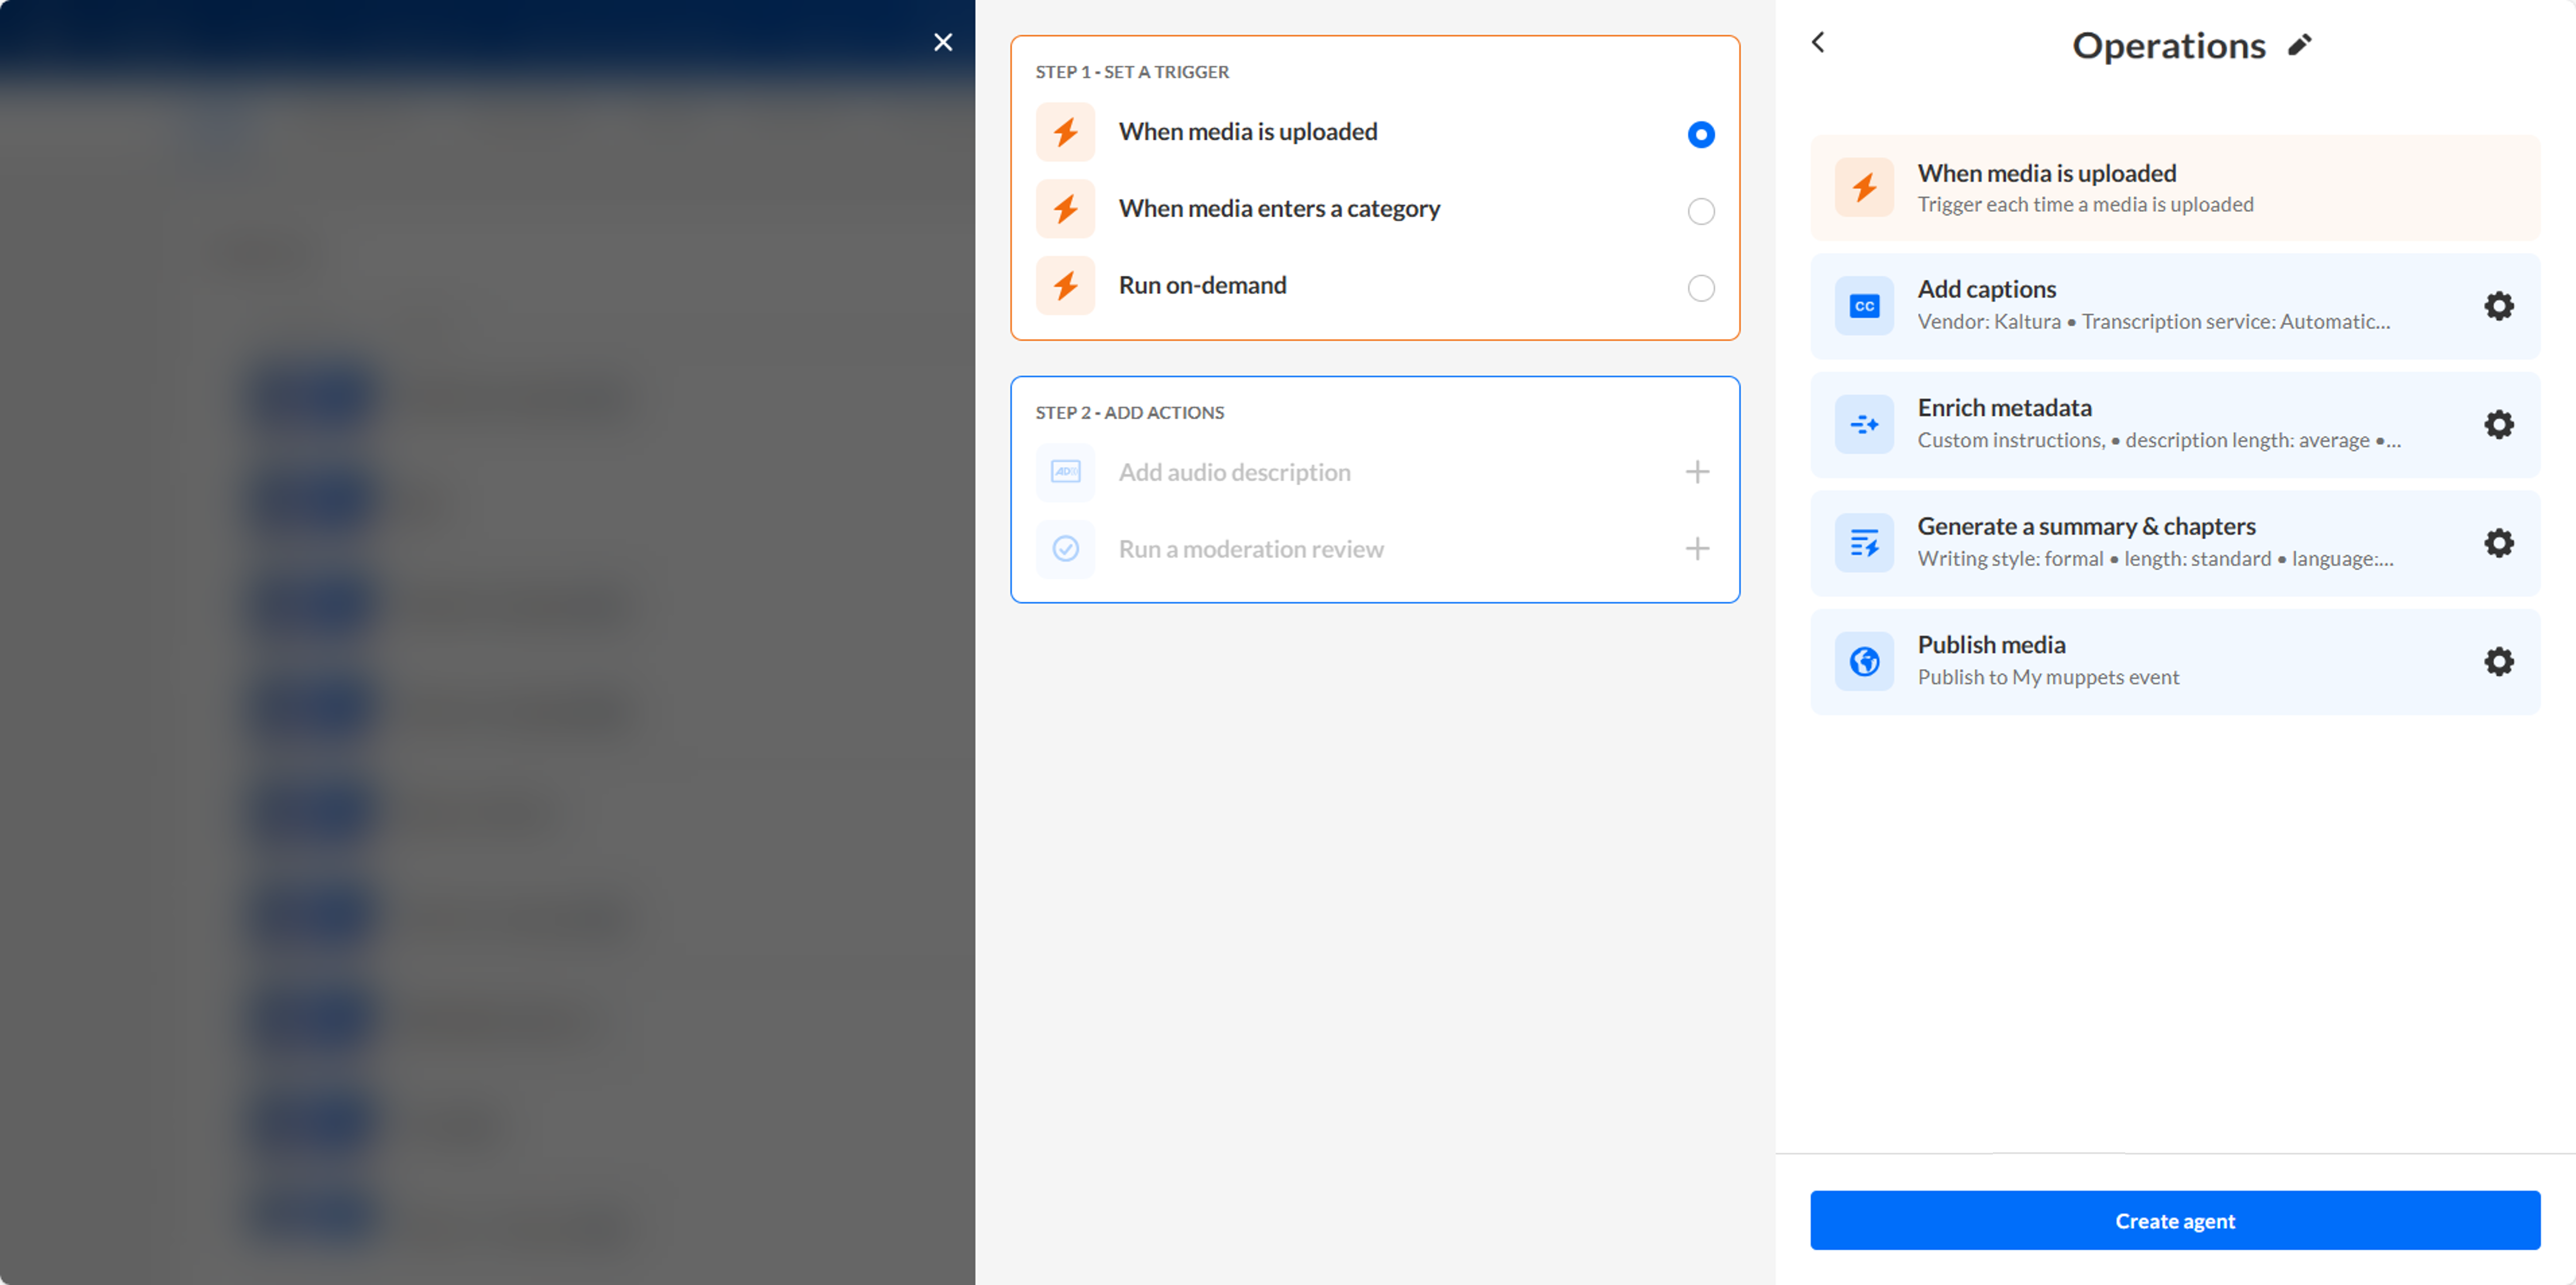The image size is (2576, 1285).
Task: Open Add captions settings gear
Action: coord(2497,306)
